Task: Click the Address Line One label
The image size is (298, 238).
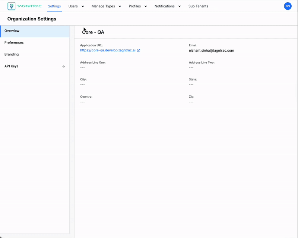Action: tap(93, 63)
